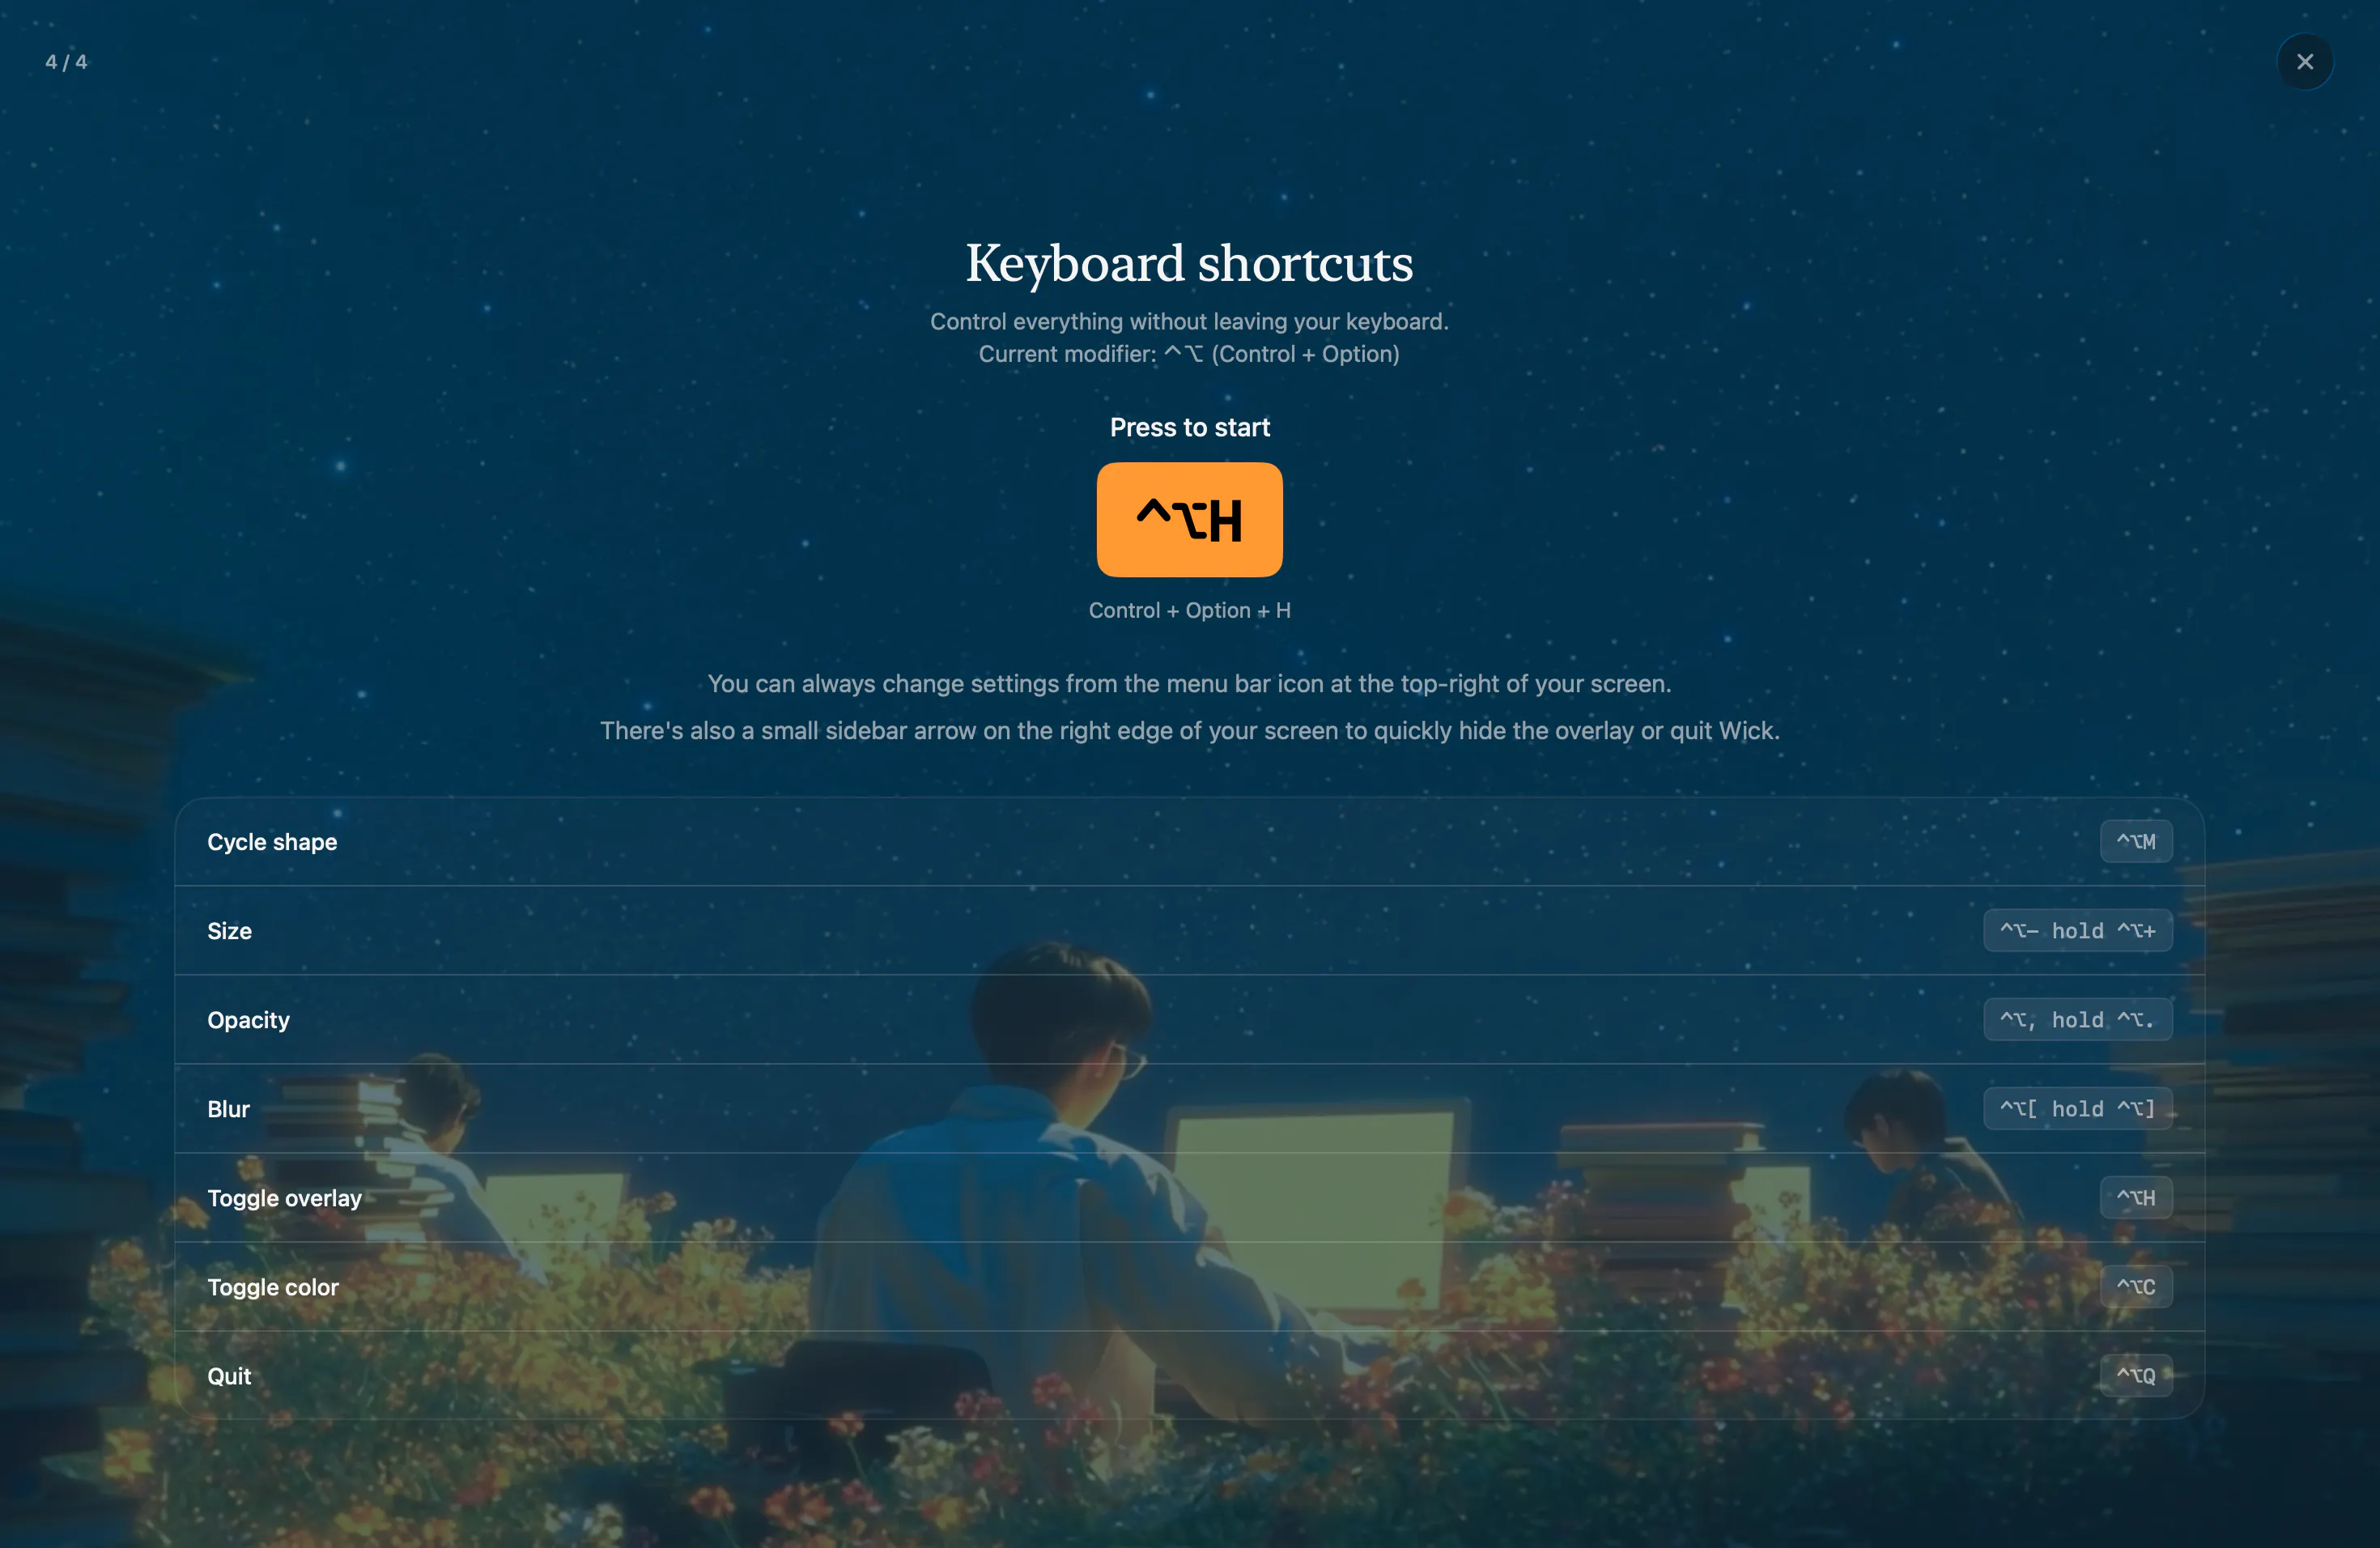
Task: Click the Opacity shortcut badge
Action: click(2077, 1020)
